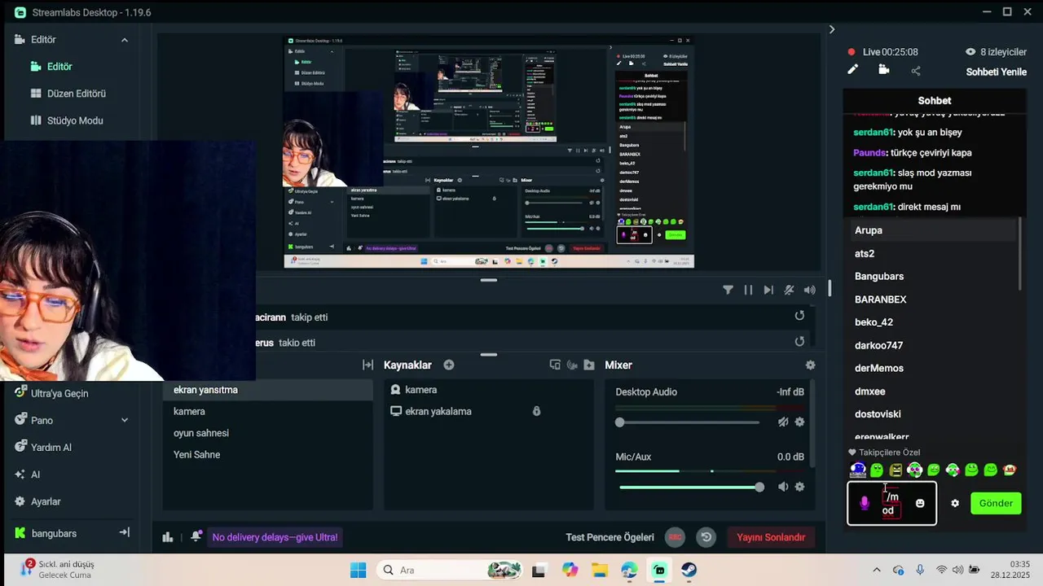Toggle lock on ekran yakalama source
This screenshot has height=586, width=1043.
[536, 411]
